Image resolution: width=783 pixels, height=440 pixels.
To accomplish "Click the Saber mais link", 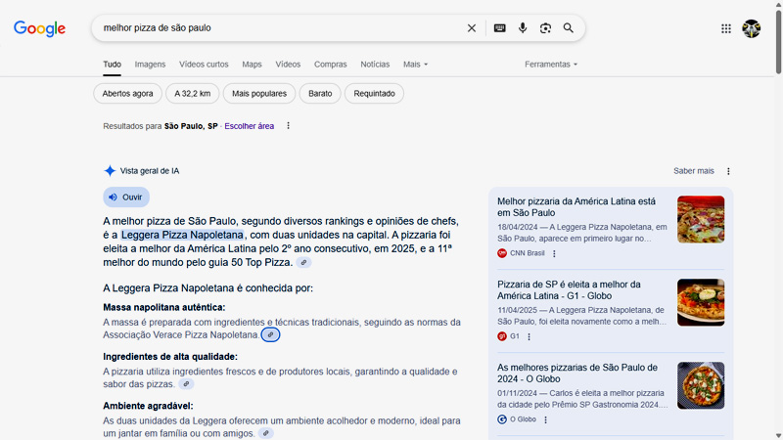I will 694,170.
